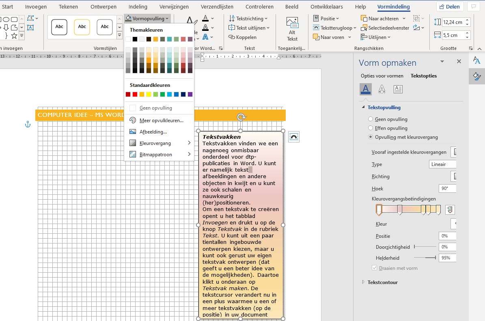Open the Type dropdown showing Lineair
The width and height of the screenshot is (485, 321).
tap(442, 164)
